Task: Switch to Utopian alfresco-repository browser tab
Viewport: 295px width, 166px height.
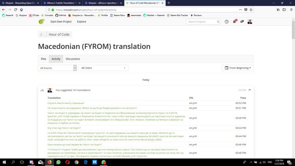Action: click(x=103, y=3)
